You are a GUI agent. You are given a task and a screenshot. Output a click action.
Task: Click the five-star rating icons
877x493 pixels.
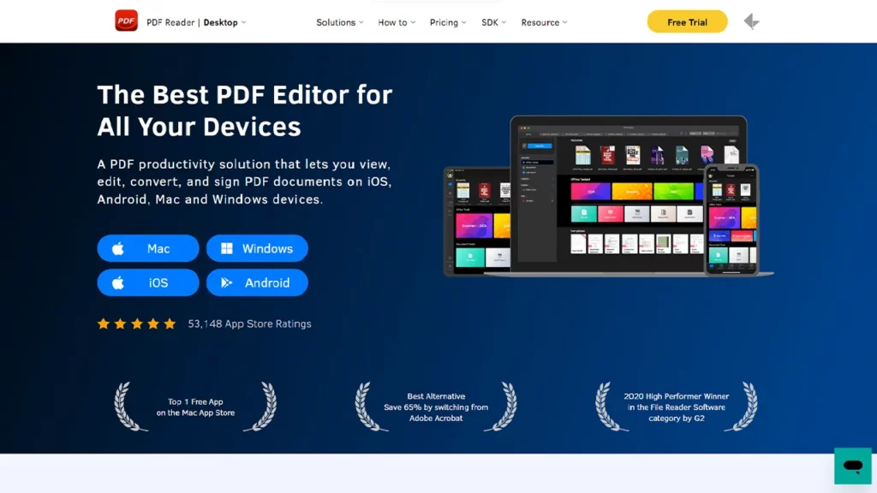(136, 324)
